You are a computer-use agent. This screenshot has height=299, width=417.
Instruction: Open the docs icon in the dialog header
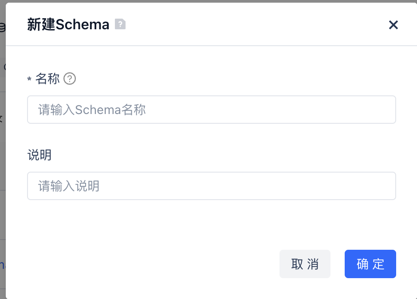120,24
